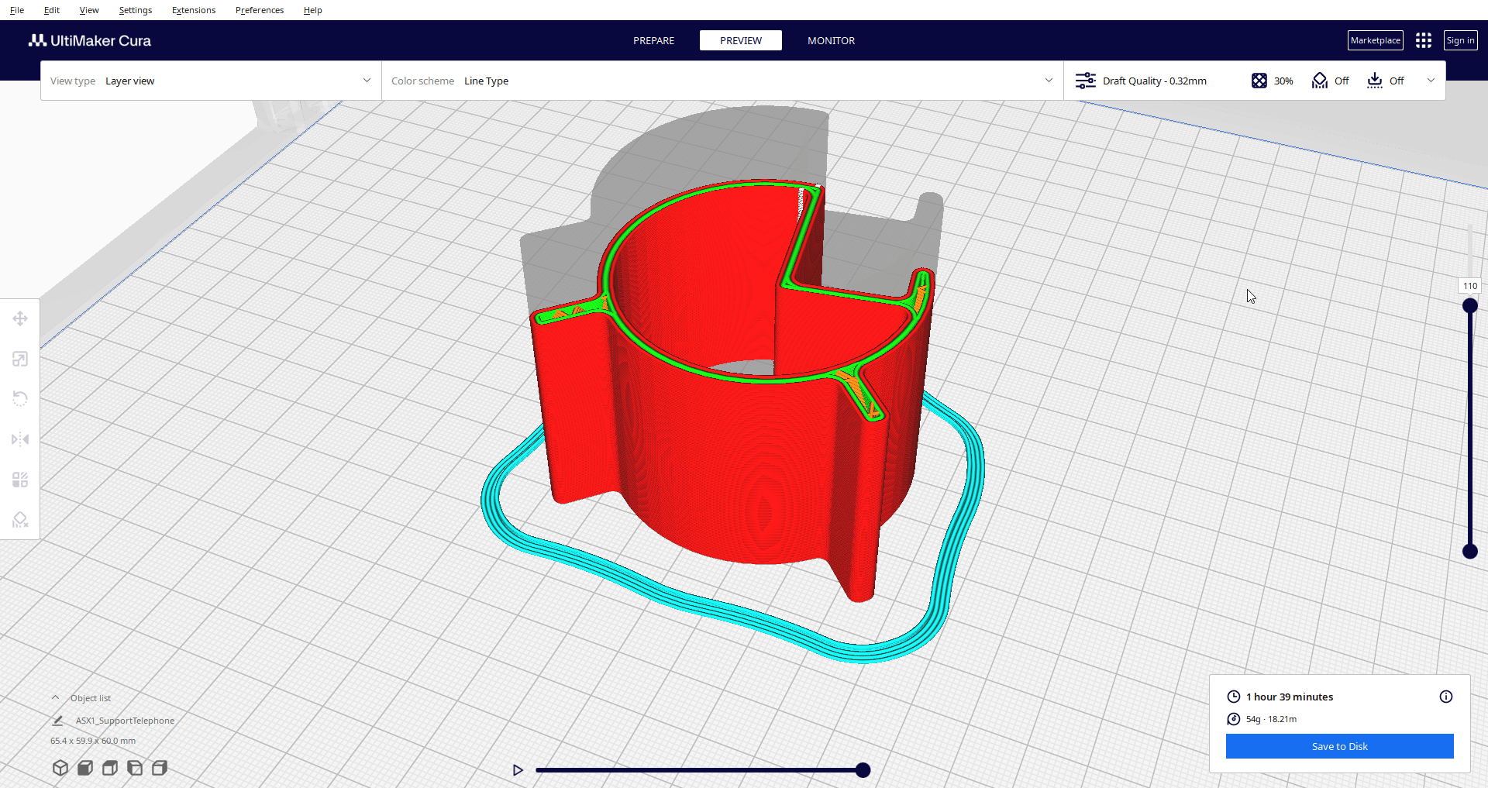Open the Color scheme dropdown

(x=721, y=81)
